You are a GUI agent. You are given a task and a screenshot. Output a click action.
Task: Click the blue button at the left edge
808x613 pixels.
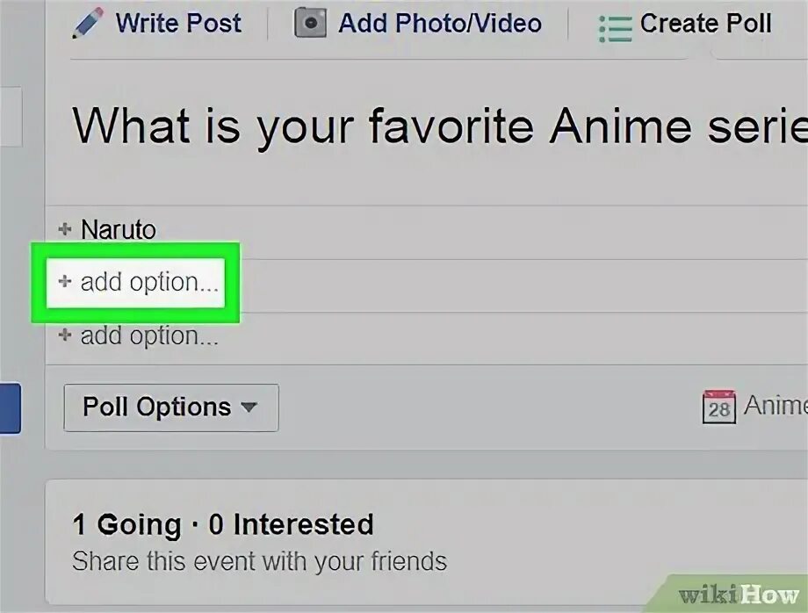tap(11, 408)
